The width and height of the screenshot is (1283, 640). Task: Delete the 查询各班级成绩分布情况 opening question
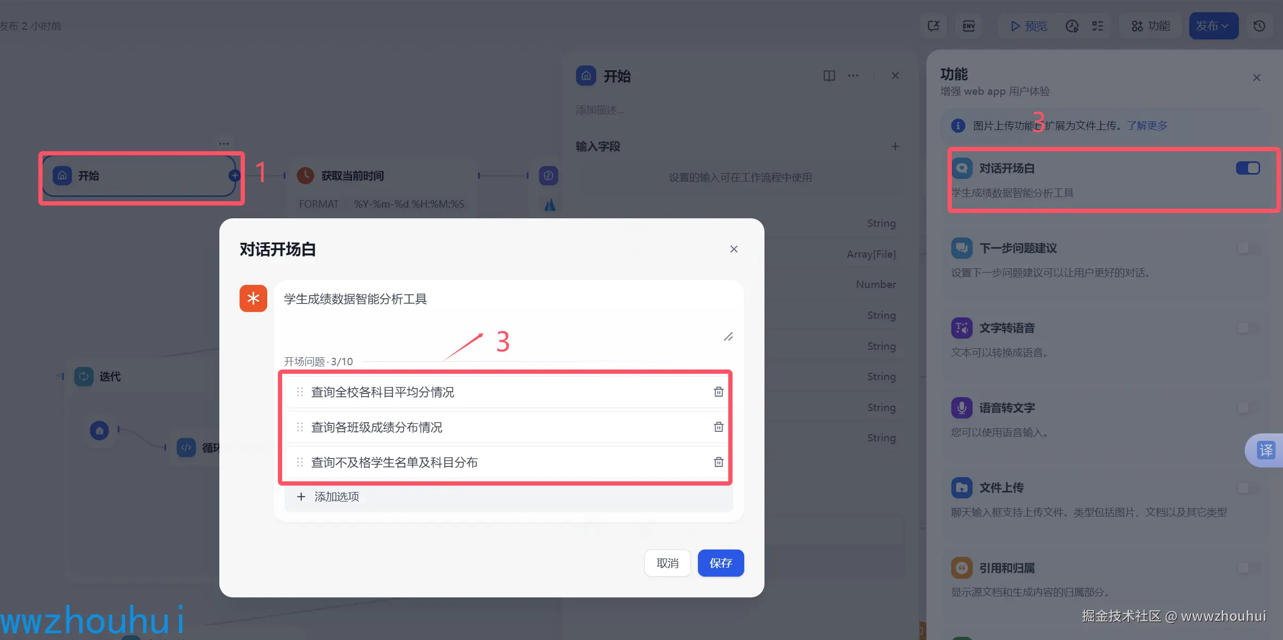point(718,427)
